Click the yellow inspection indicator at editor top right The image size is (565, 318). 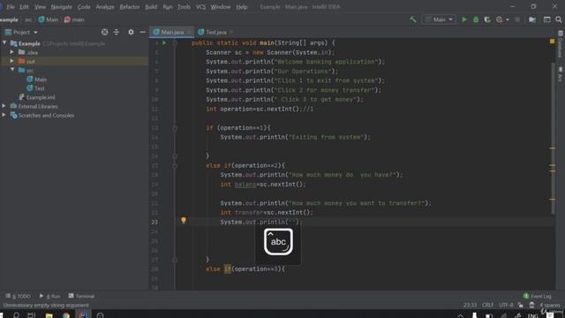pos(552,42)
